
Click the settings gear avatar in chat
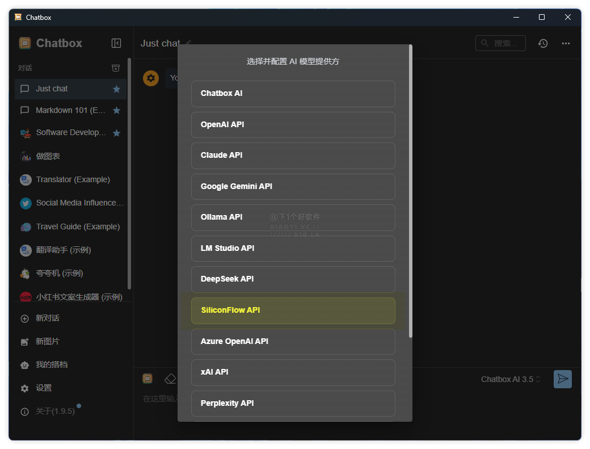pos(151,78)
